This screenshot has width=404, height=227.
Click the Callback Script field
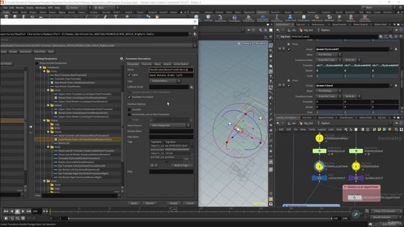(x=169, y=87)
